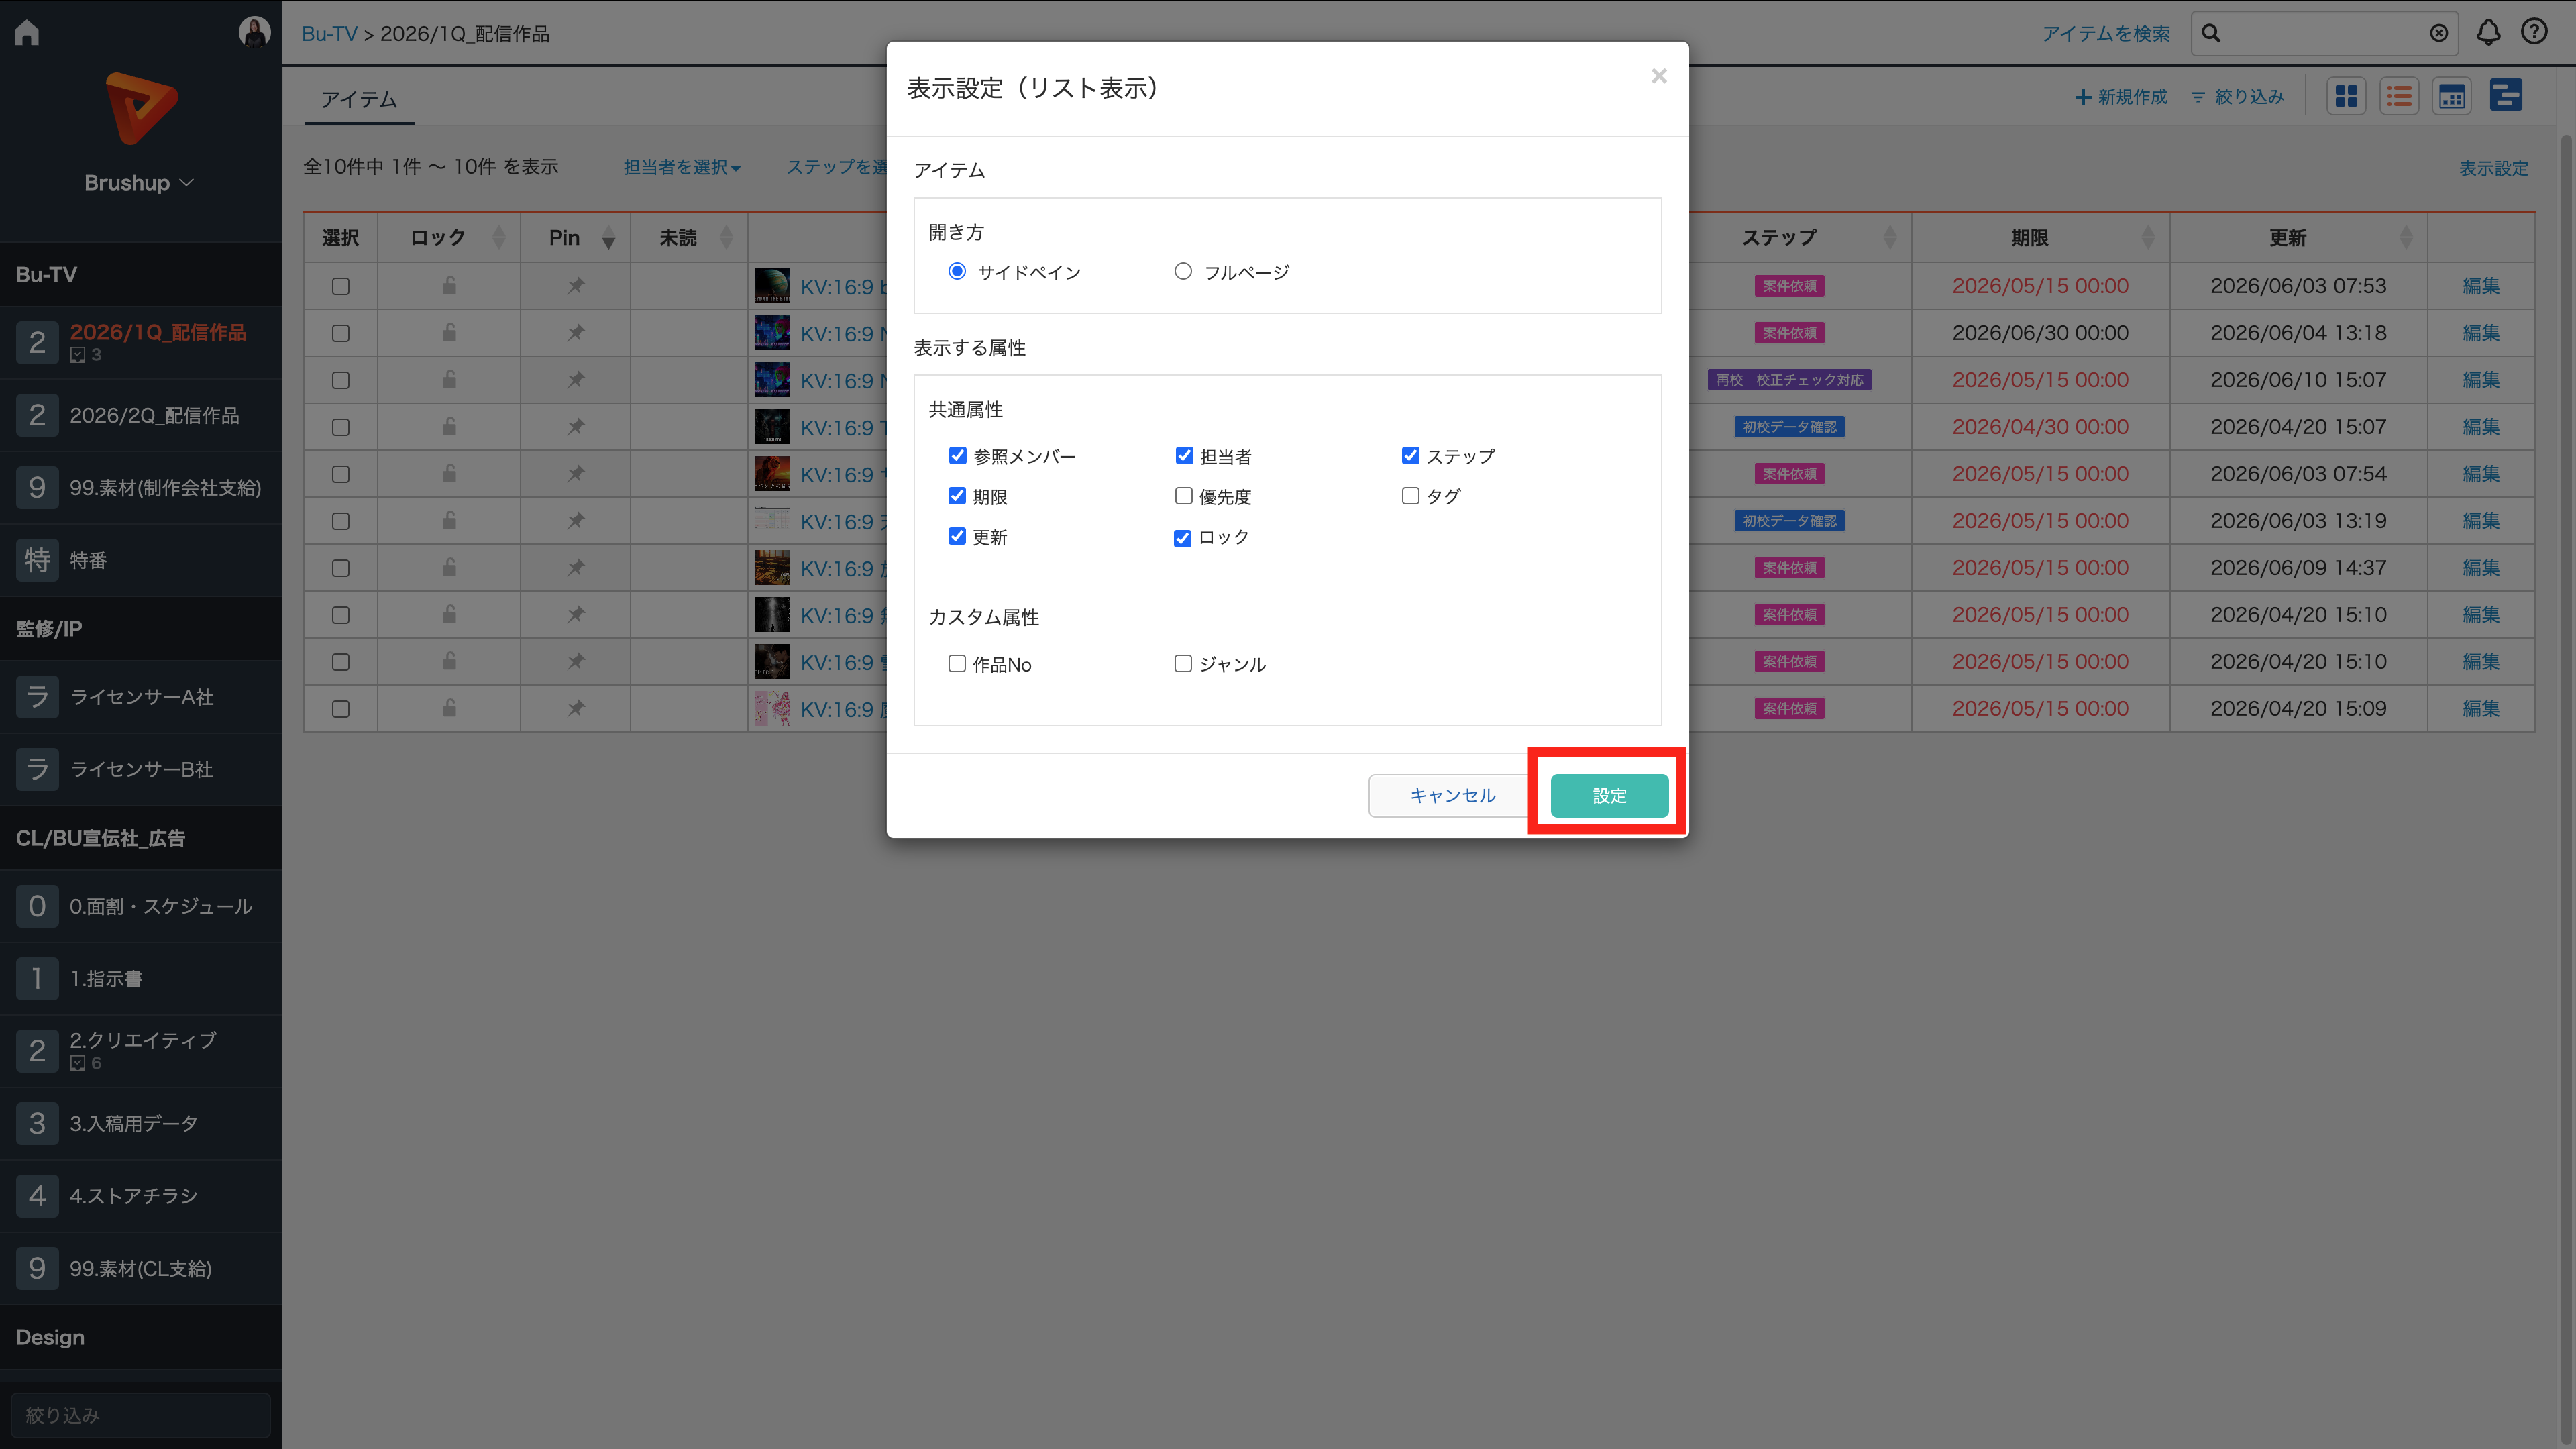
Task: Click キャンセル button
Action: [1452, 795]
